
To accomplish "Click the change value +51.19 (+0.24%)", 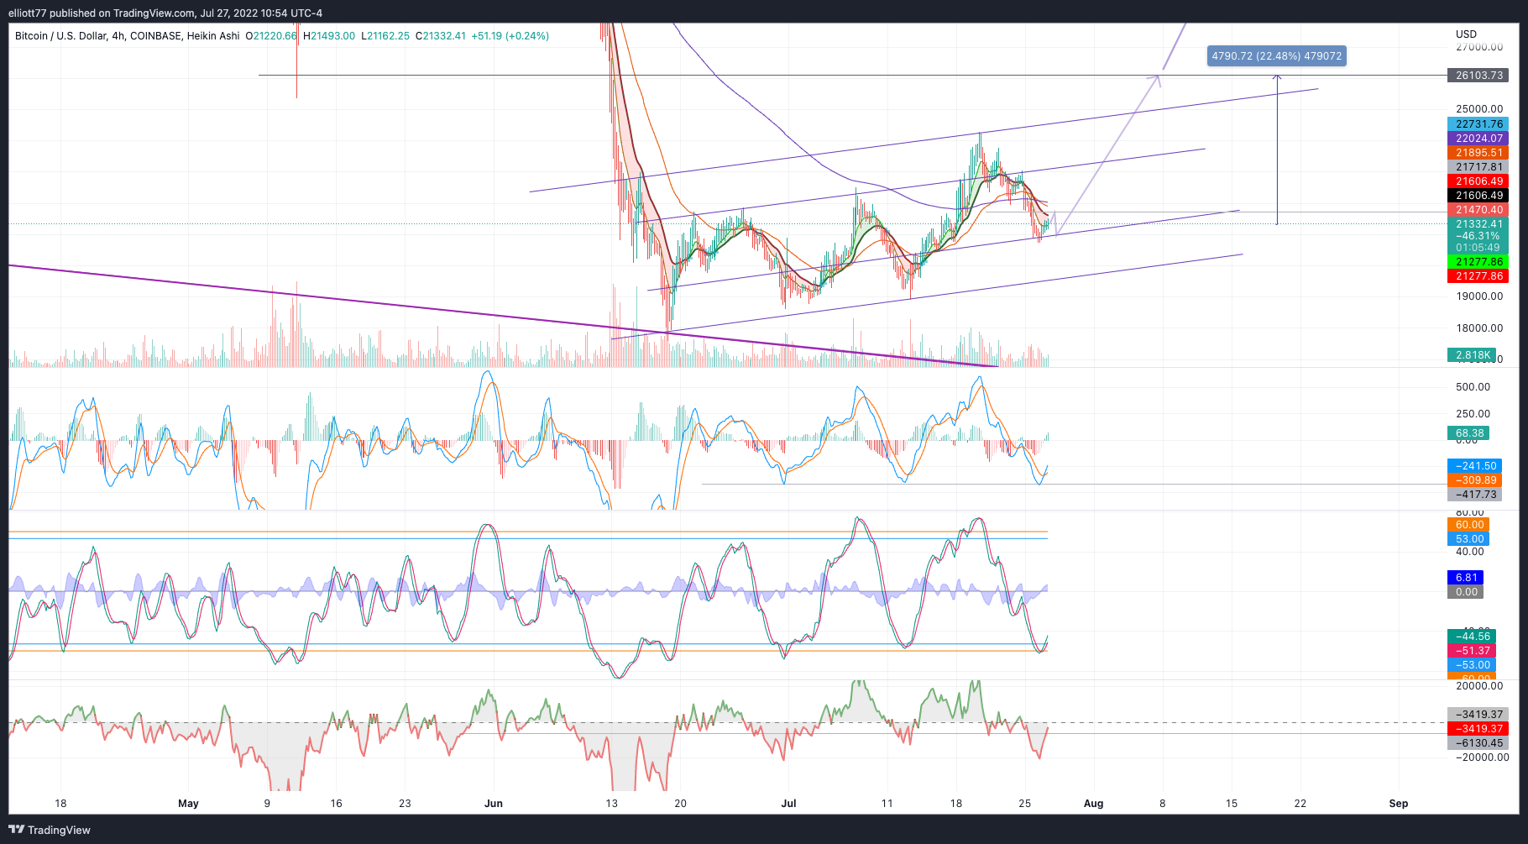I will [510, 36].
